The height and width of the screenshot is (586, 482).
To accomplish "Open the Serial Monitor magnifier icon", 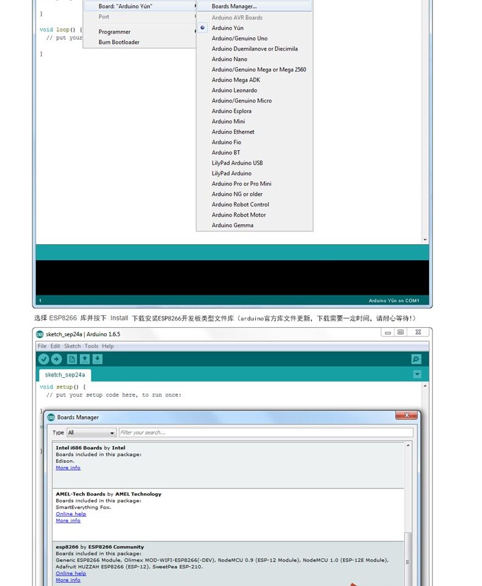I will pyautogui.click(x=416, y=359).
